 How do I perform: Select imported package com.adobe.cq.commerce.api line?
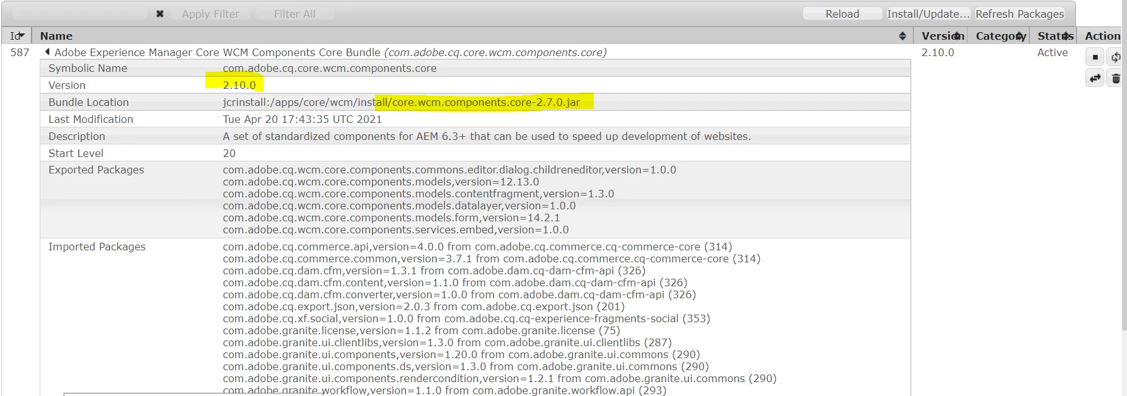point(477,247)
